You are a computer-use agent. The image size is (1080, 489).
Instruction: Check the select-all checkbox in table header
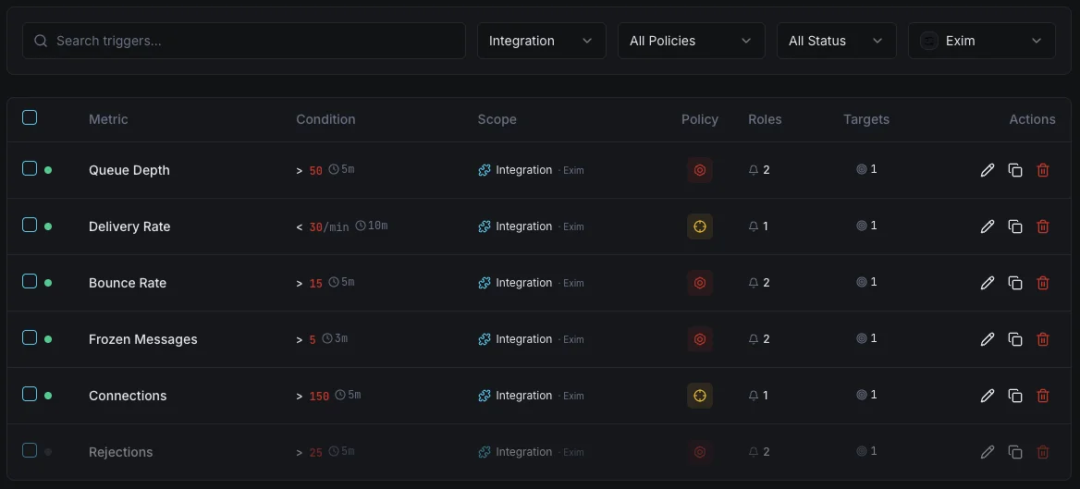tap(30, 117)
